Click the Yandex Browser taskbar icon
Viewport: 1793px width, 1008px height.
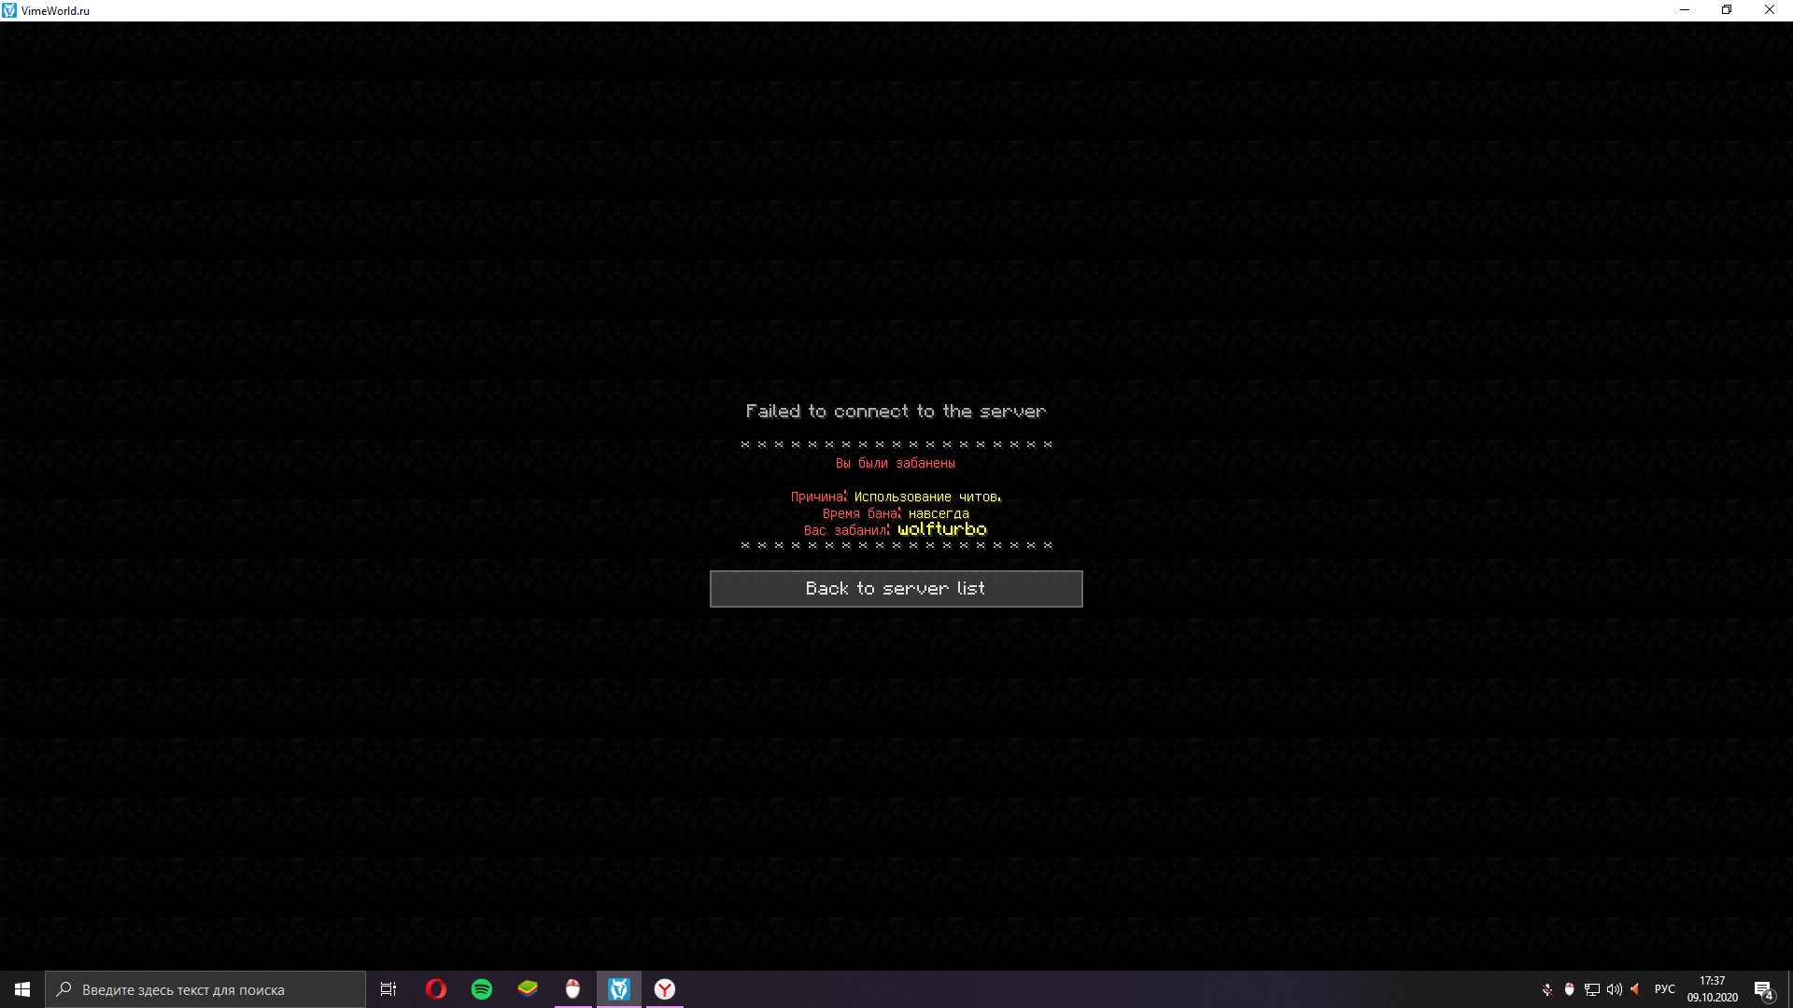665,988
